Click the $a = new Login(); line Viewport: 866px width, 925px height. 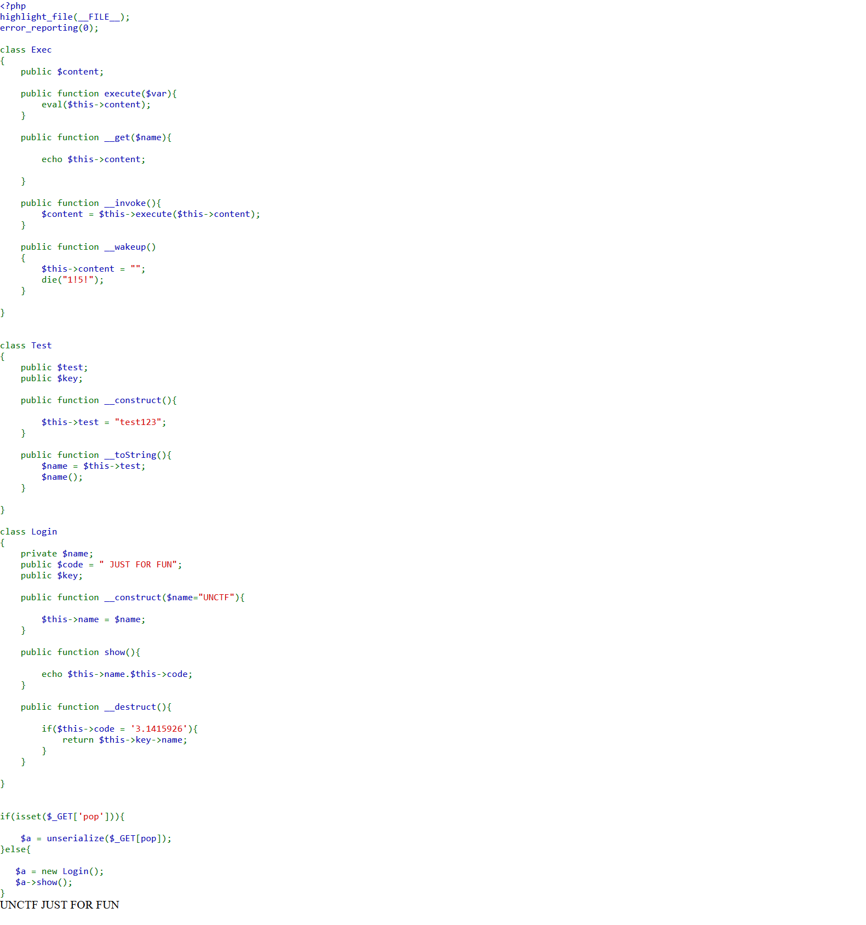point(59,871)
